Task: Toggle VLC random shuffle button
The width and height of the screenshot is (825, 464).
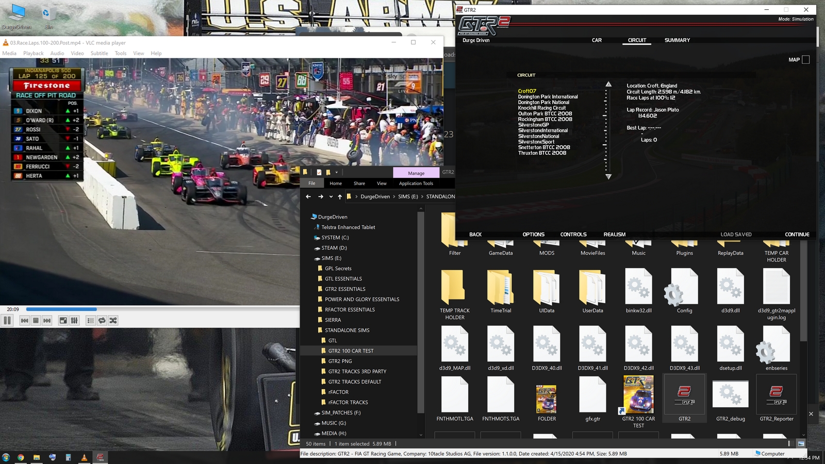Action: (x=113, y=321)
